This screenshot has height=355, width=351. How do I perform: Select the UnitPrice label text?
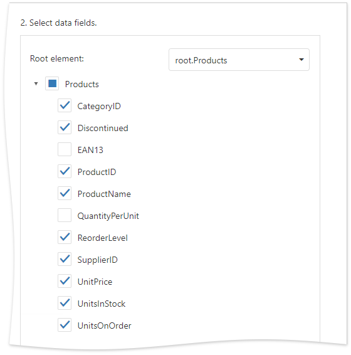95,282
